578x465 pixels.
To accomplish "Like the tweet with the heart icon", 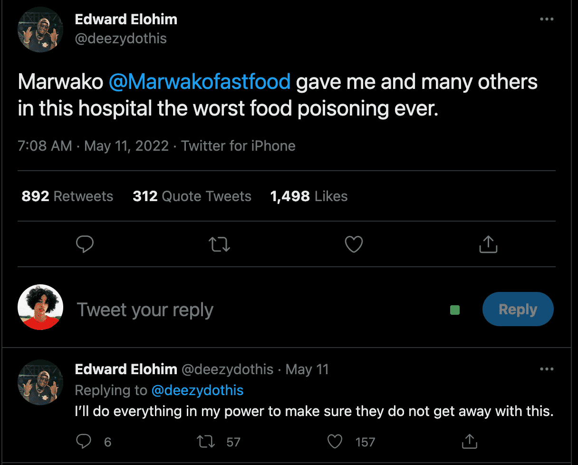I will [x=354, y=244].
